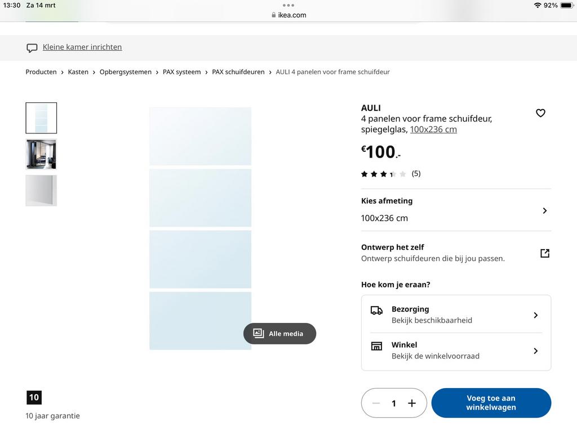
Task: Tap the quantity value field showing 1
Action: pyautogui.click(x=394, y=403)
